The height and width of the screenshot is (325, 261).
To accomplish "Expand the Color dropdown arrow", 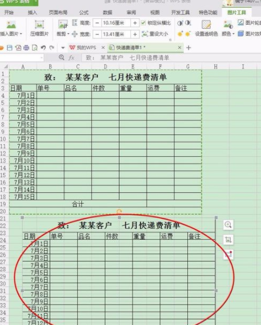I will [x=233, y=34].
